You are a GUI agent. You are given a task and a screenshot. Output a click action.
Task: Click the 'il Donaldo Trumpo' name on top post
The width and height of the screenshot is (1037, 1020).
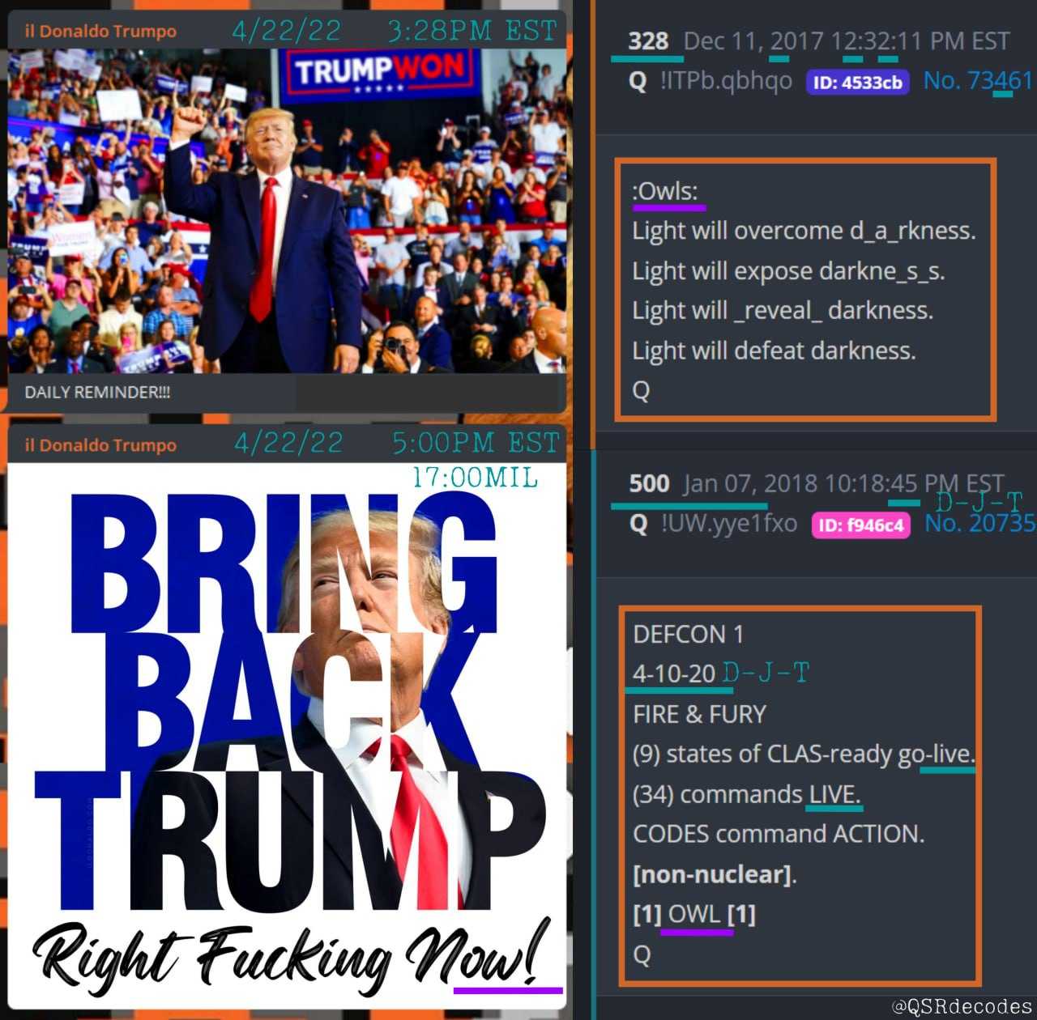(100, 32)
